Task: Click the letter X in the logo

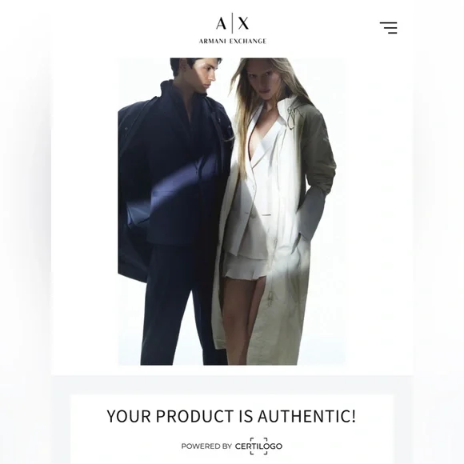Action: pyautogui.click(x=243, y=23)
